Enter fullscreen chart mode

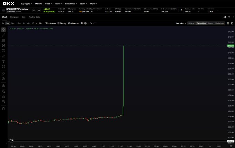(232, 23)
